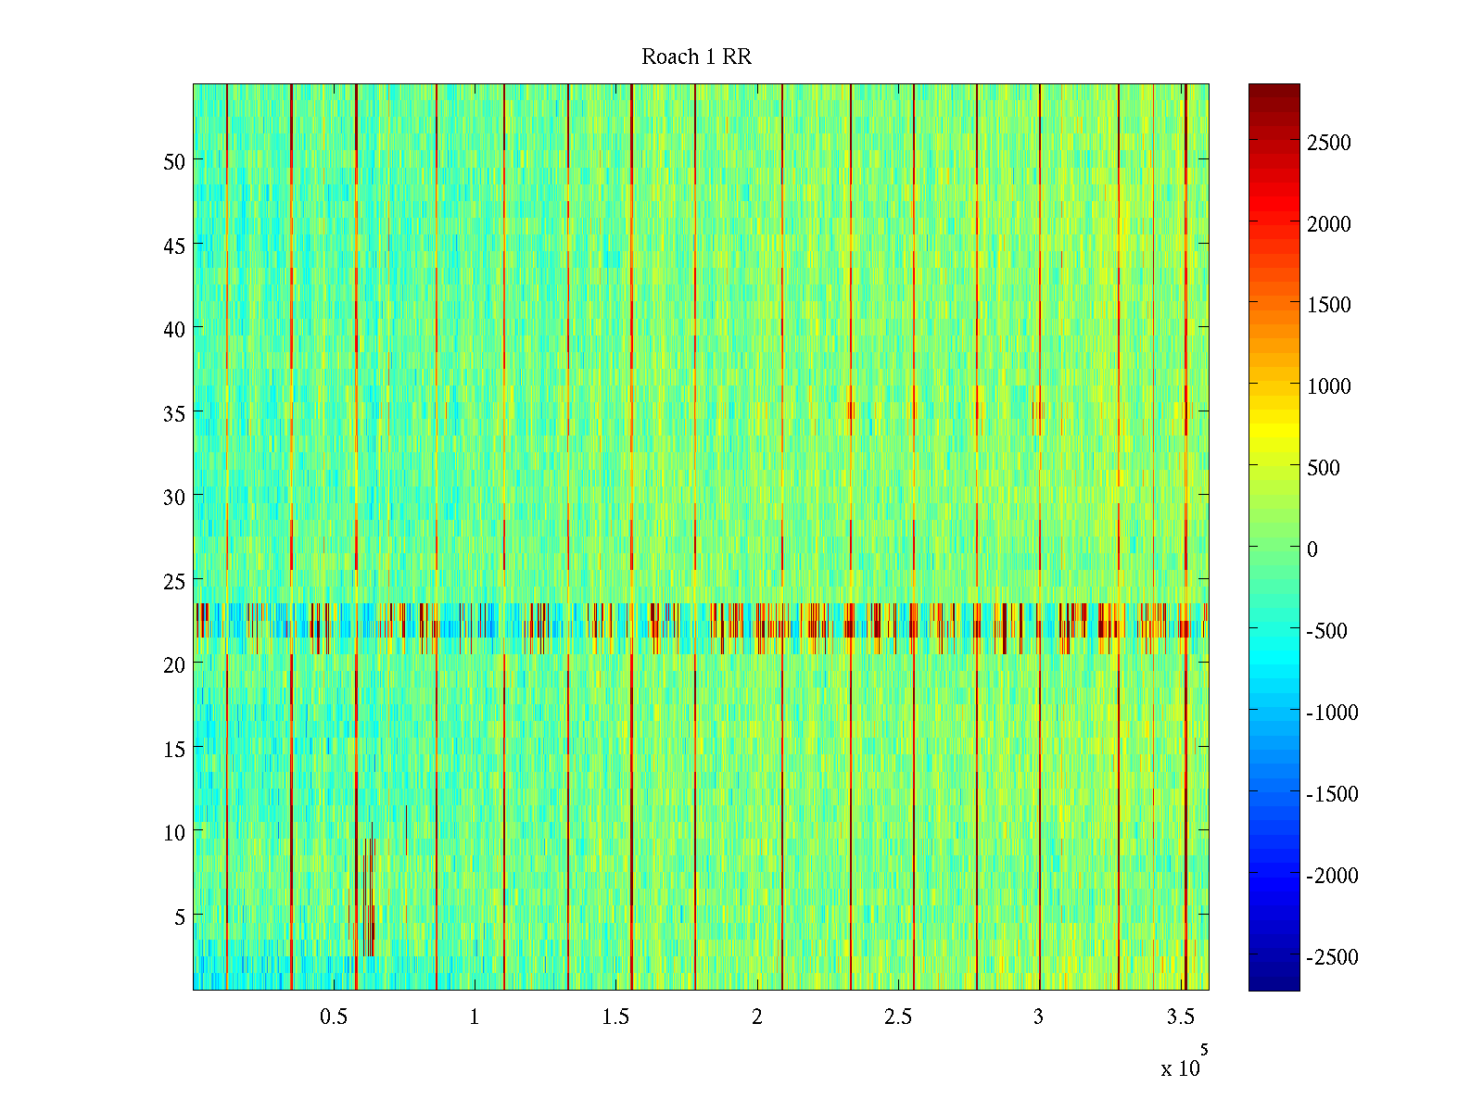The height and width of the screenshot is (1112, 1483).
Task: Click the colorbar label 1000
Action: (1328, 386)
